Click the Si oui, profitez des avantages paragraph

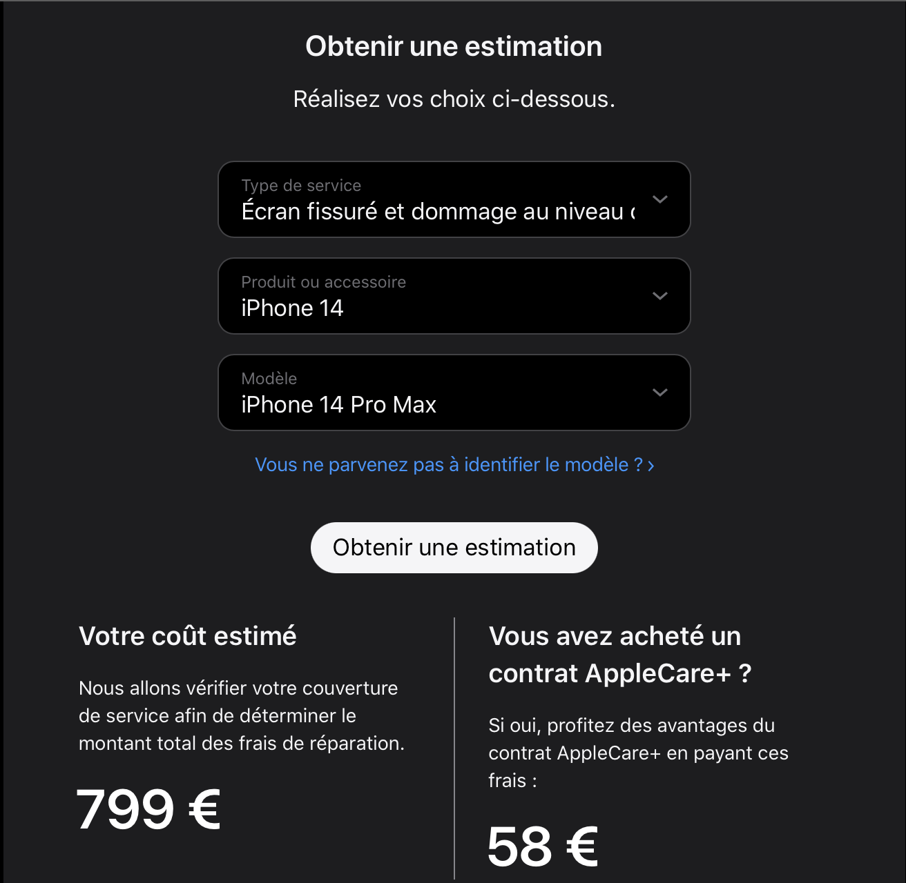pyautogui.click(x=637, y=753)
